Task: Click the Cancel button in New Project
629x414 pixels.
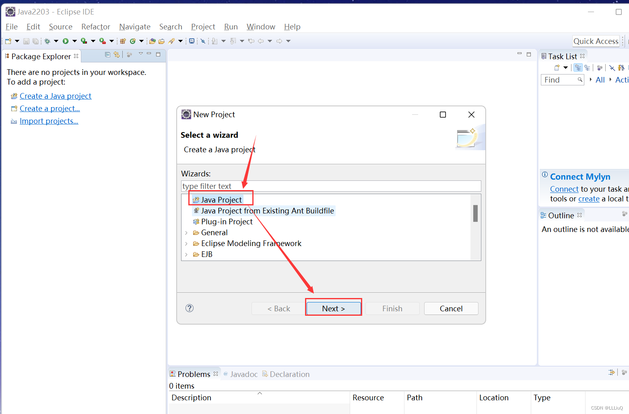Action: 451,308
